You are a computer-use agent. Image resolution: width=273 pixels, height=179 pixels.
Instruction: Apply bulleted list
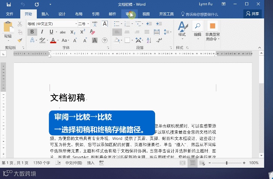tap(116, 24)
